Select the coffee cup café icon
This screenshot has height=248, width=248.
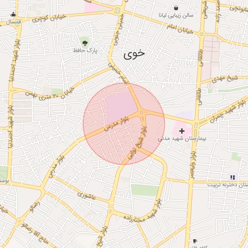point(195,241)
